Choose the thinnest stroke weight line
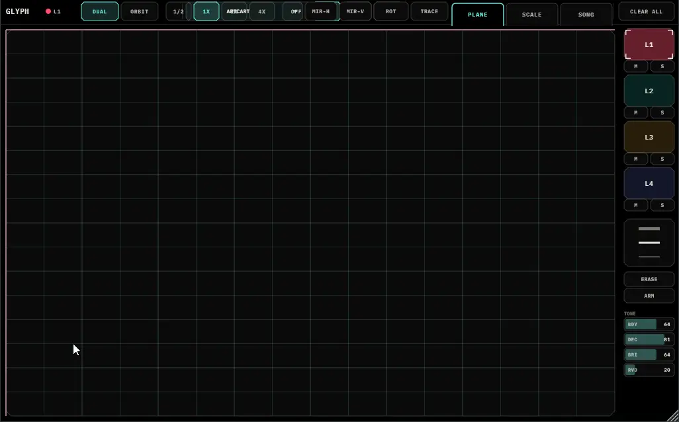 point(649,257)
